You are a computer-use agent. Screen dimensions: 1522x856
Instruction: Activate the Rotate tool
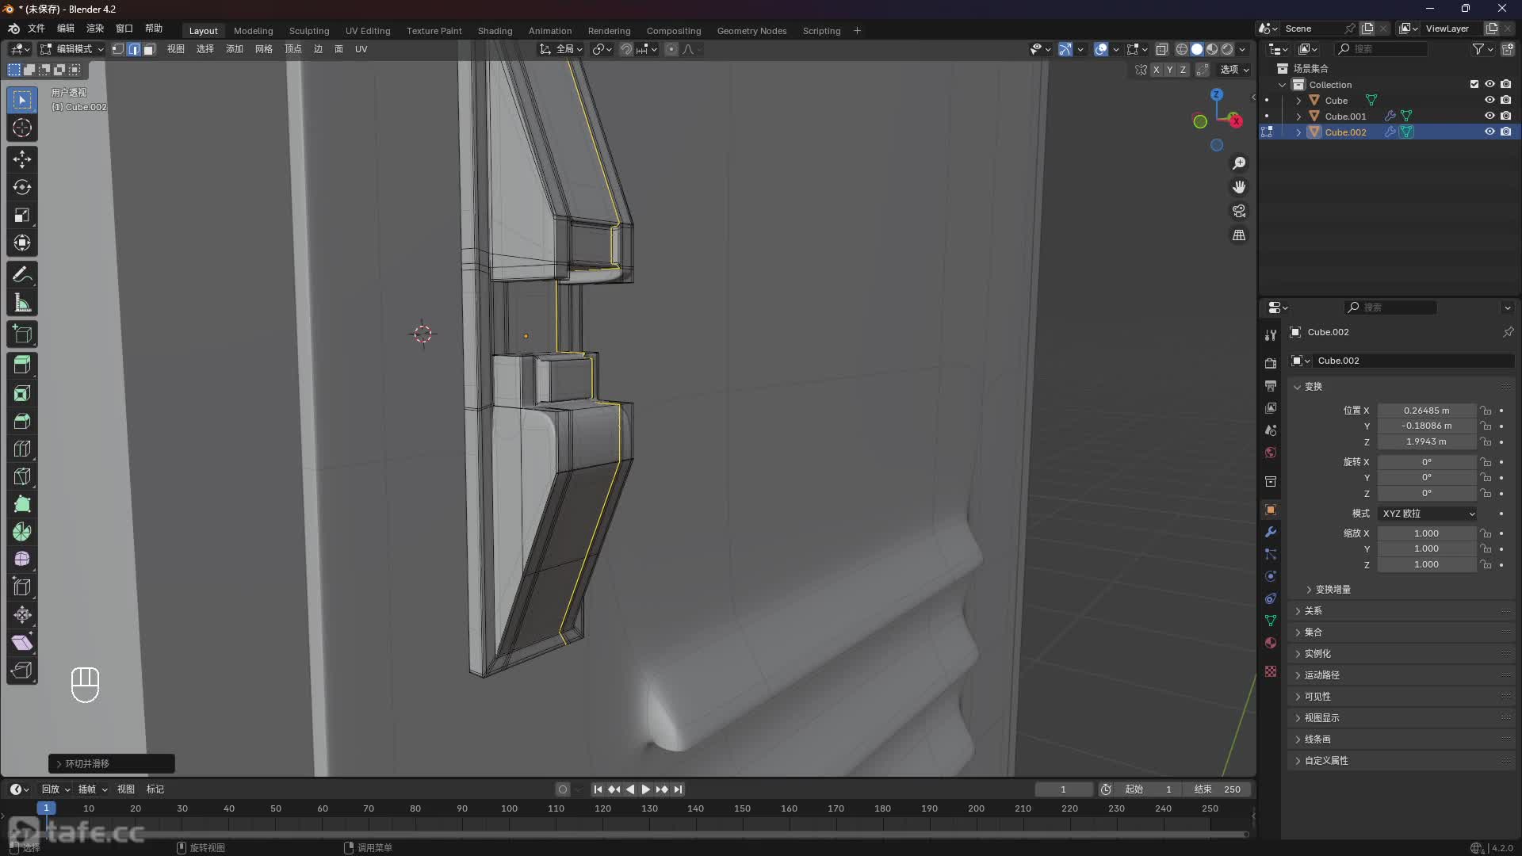point(22,187)
